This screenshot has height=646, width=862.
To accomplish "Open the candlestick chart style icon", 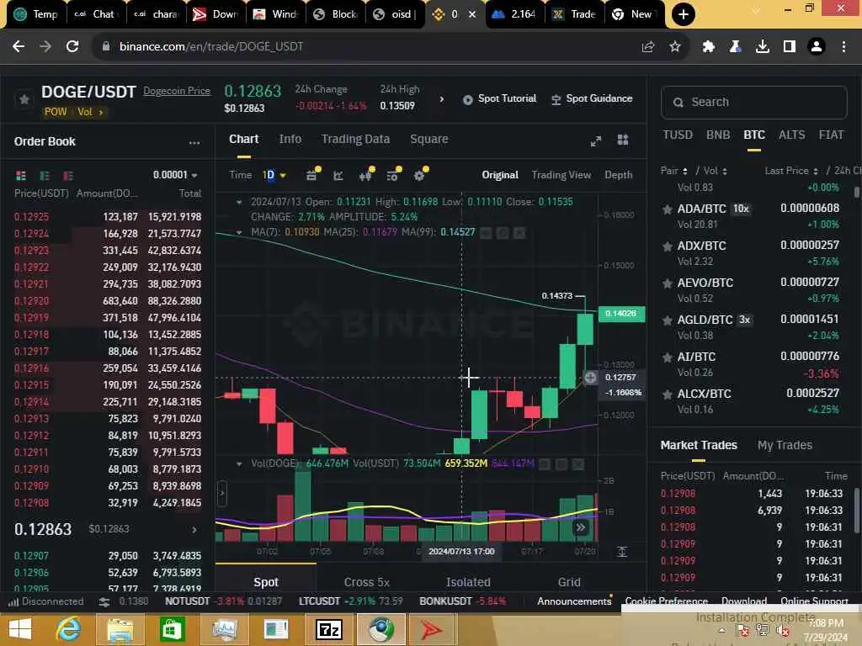I will [366, 175].
